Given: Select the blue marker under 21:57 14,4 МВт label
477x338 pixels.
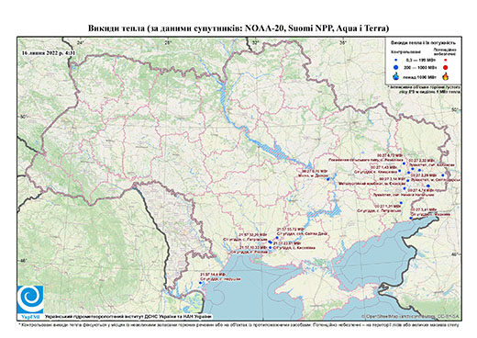Looking at the screenshot, I should click(201, 283).
